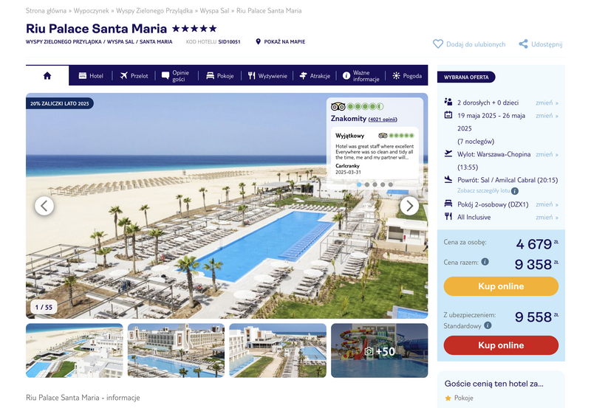Open the Pogoda tab
Image resolution: width=591 pixels, height=408 pixels.
[x=407, y=76]
